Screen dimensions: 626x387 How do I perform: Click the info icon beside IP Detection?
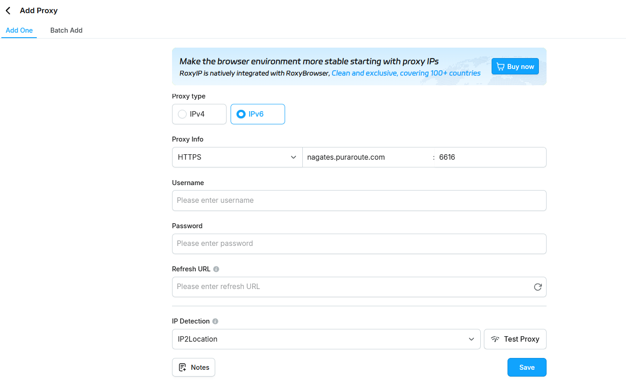click(x=215, y=321)
